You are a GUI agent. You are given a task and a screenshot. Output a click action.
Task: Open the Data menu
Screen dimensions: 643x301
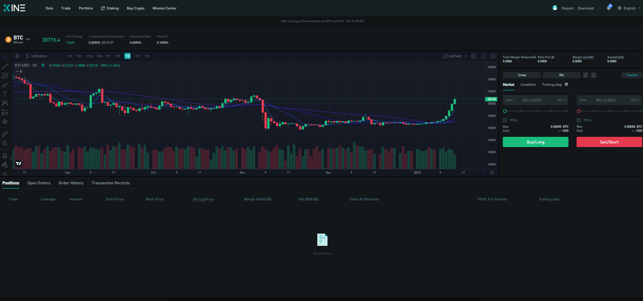[49, 8]
